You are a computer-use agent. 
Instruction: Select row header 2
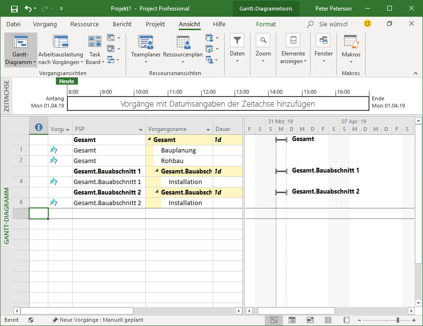[21, 160]
